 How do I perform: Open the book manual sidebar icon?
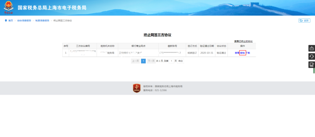(311, 65)
